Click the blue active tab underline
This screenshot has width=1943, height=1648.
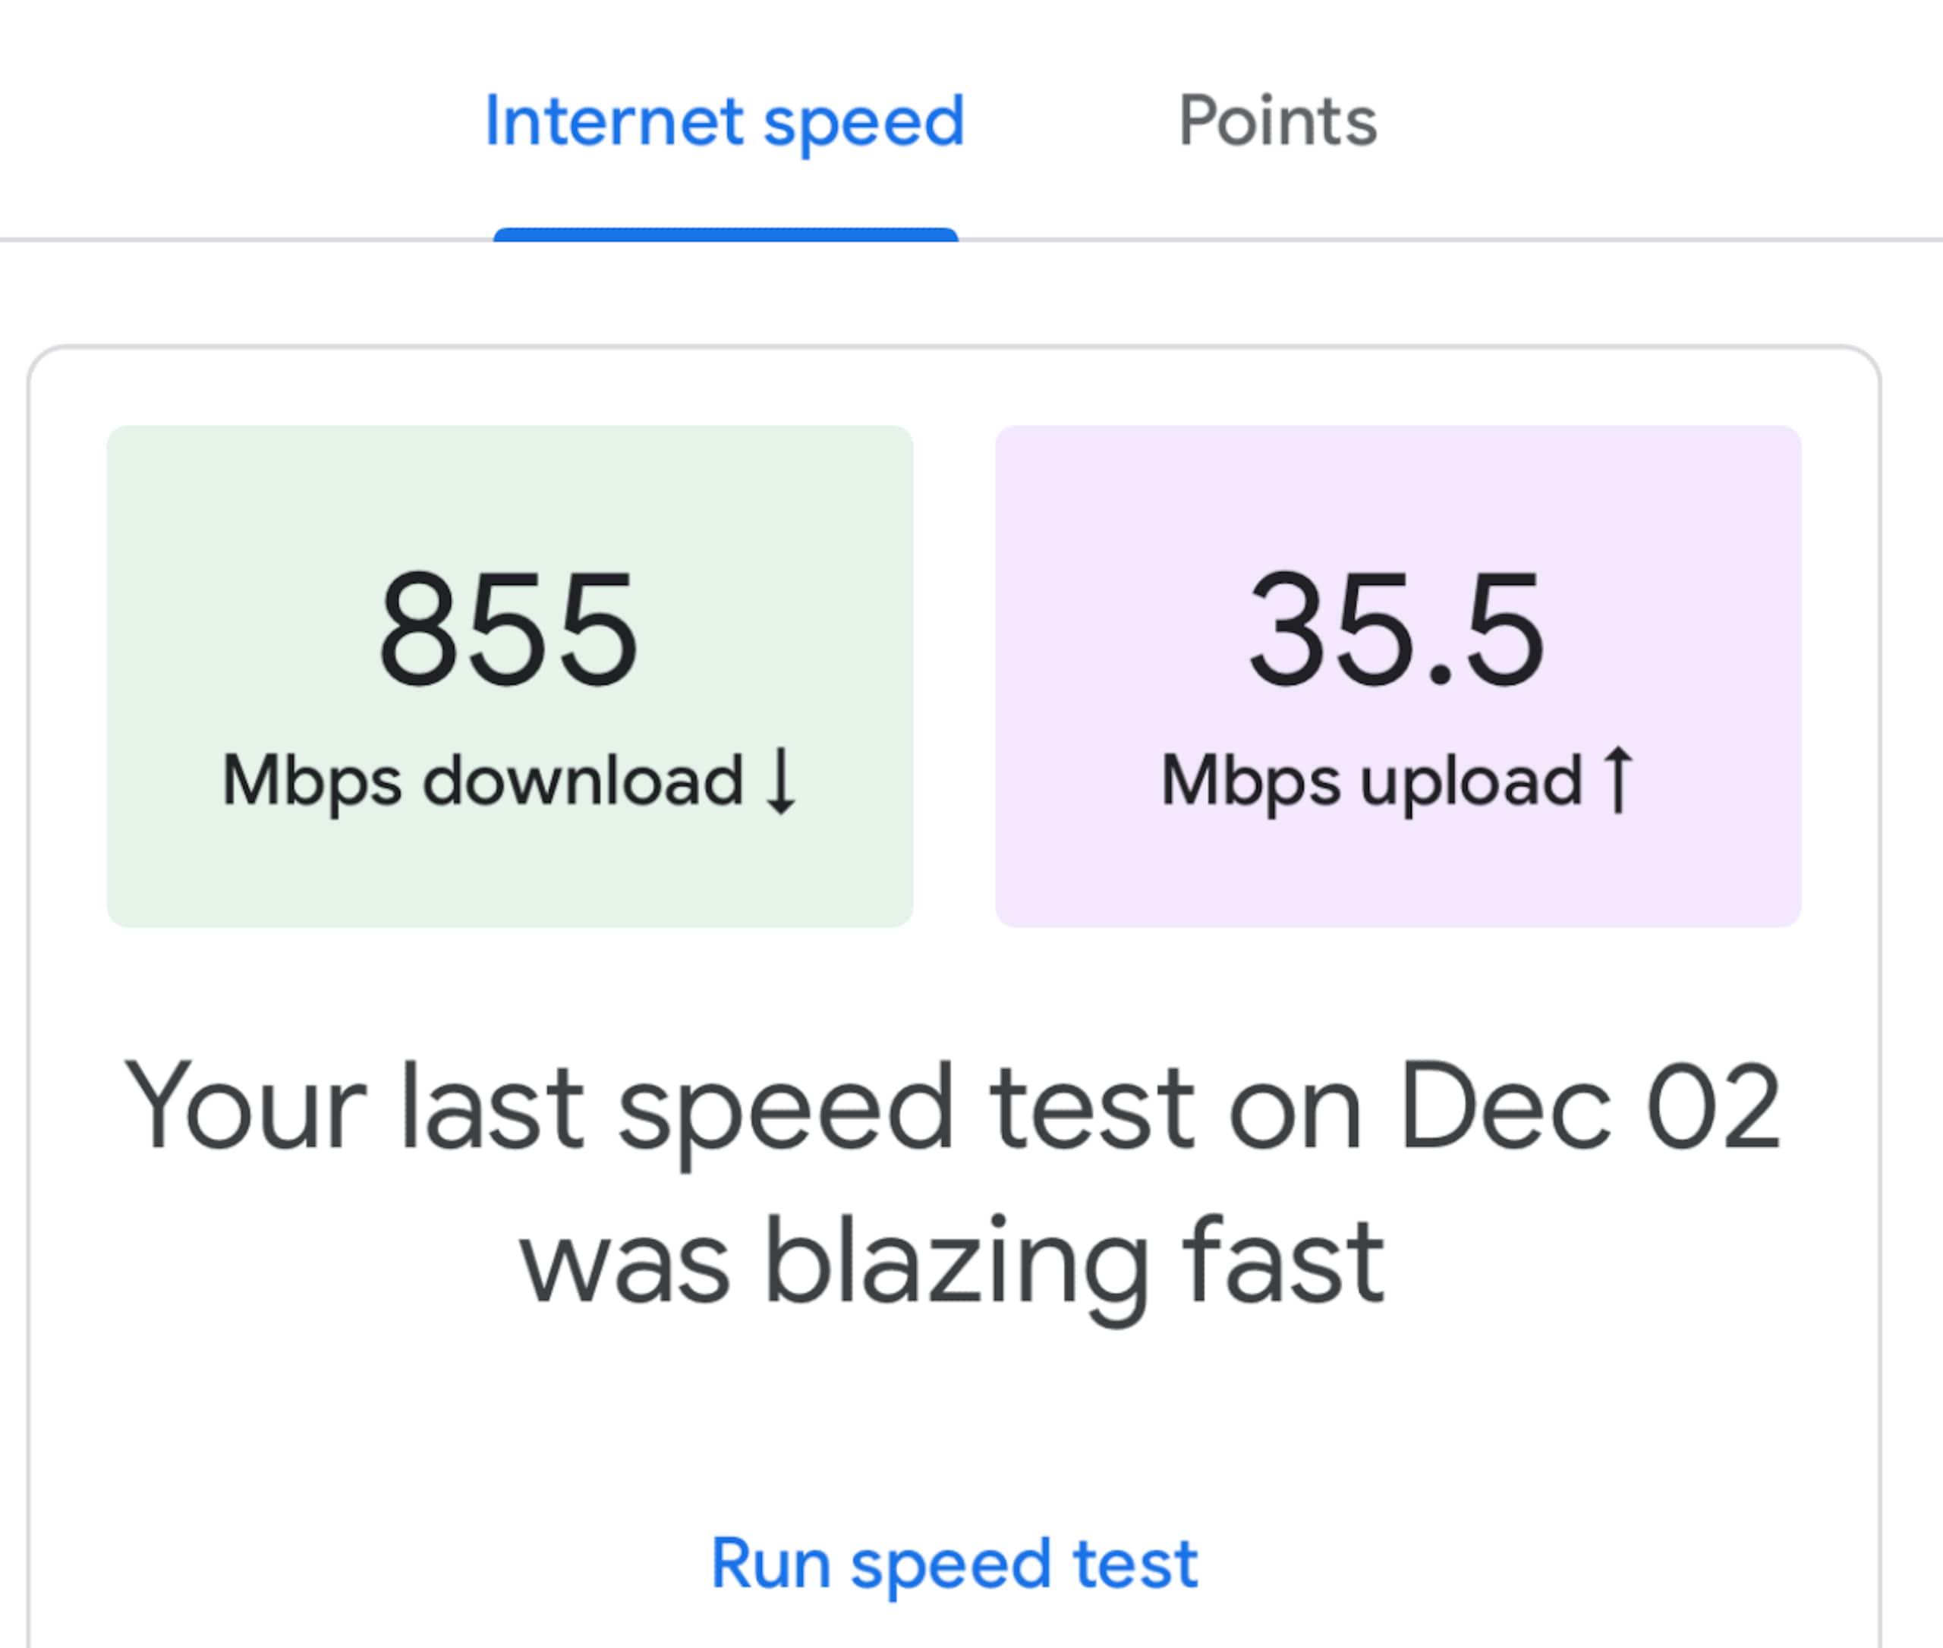(726, 234)
